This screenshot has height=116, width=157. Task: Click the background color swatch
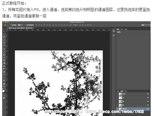click(5, 92)
